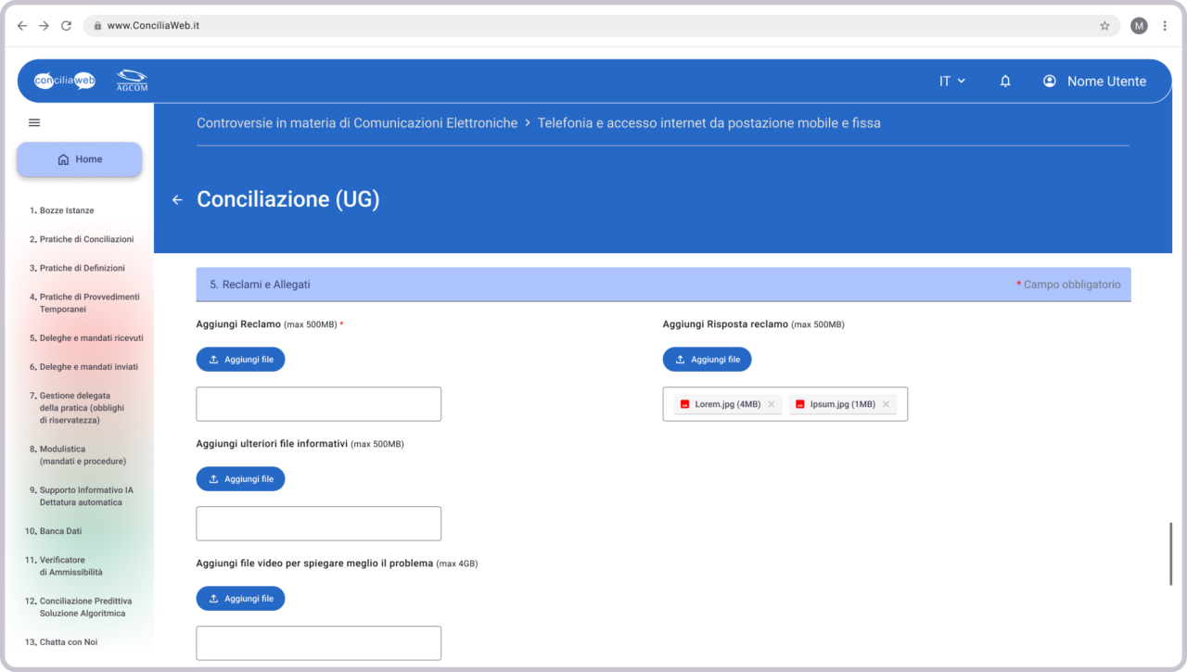Click the ConciliaWeb logo
1187x672 pixels.
tap(65, 81)
